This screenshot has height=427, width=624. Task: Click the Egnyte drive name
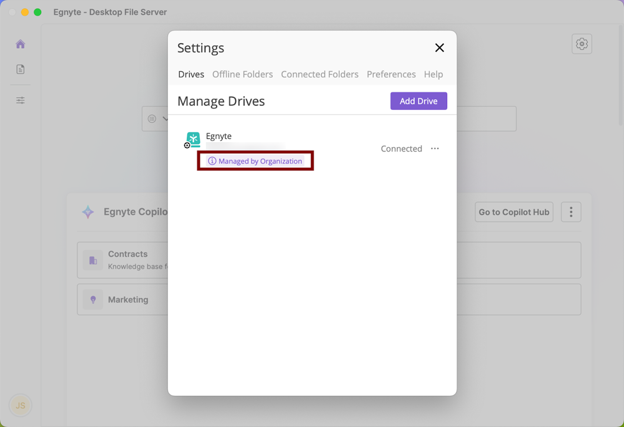click(219, 136)
